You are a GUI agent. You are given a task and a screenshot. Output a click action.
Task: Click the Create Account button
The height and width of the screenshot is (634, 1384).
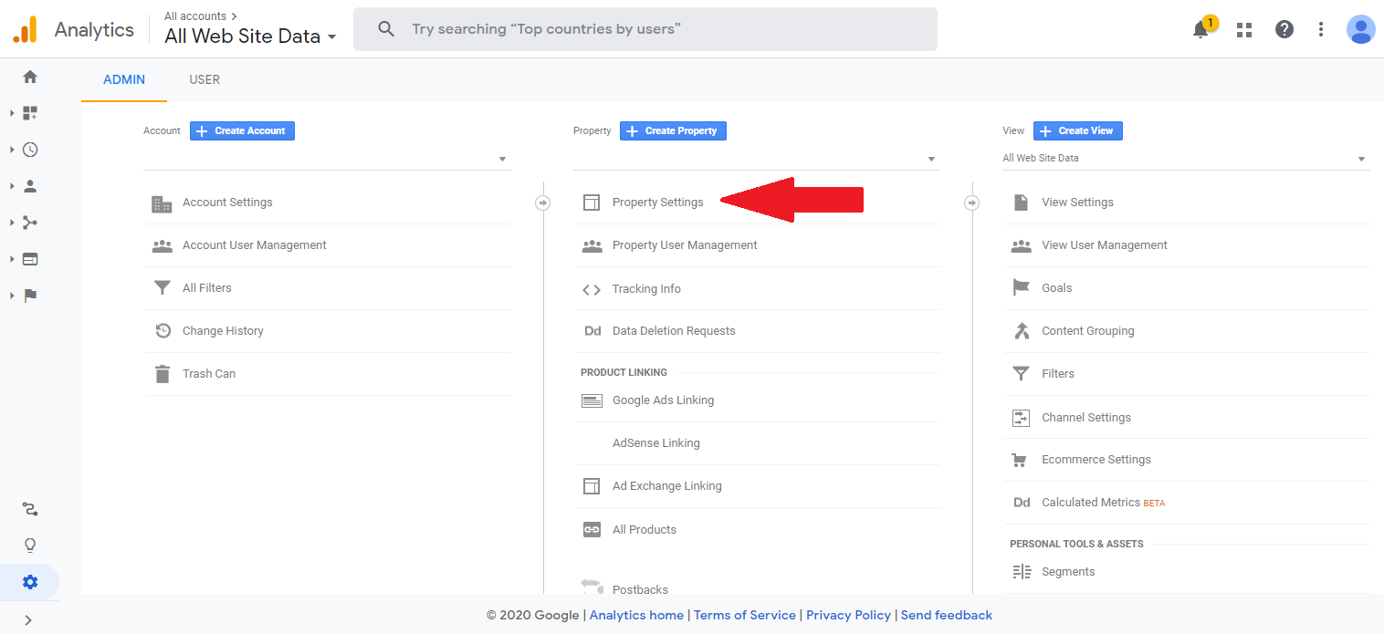[x=242, y=131]
